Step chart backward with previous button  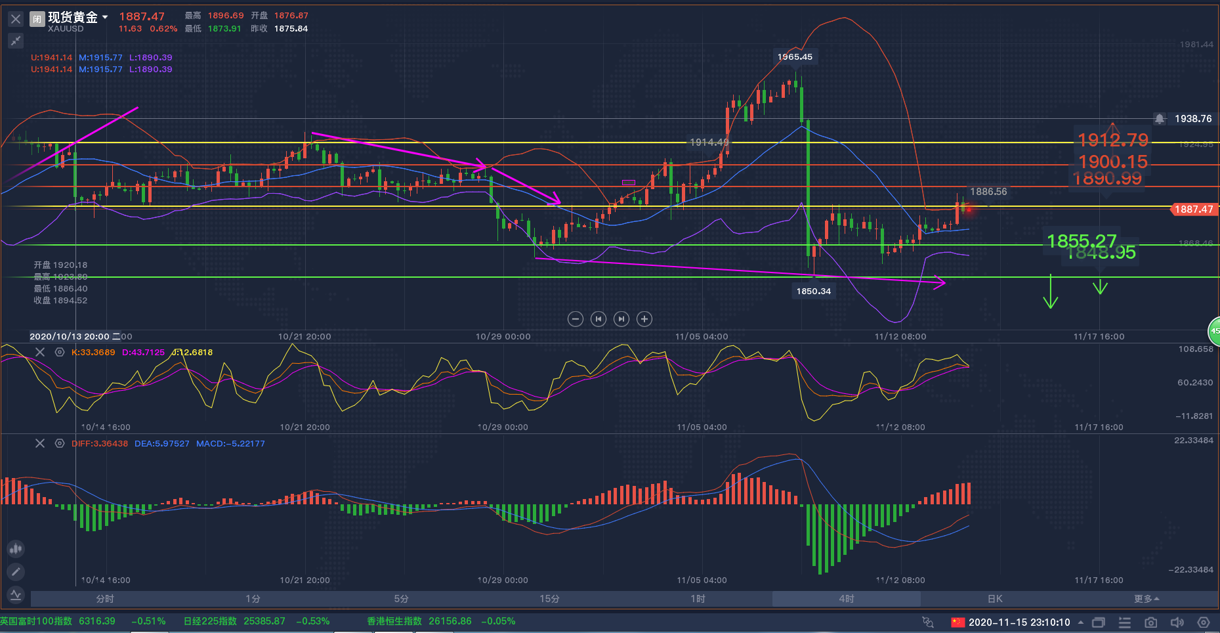pyautogui.click(x=599, y=319)
